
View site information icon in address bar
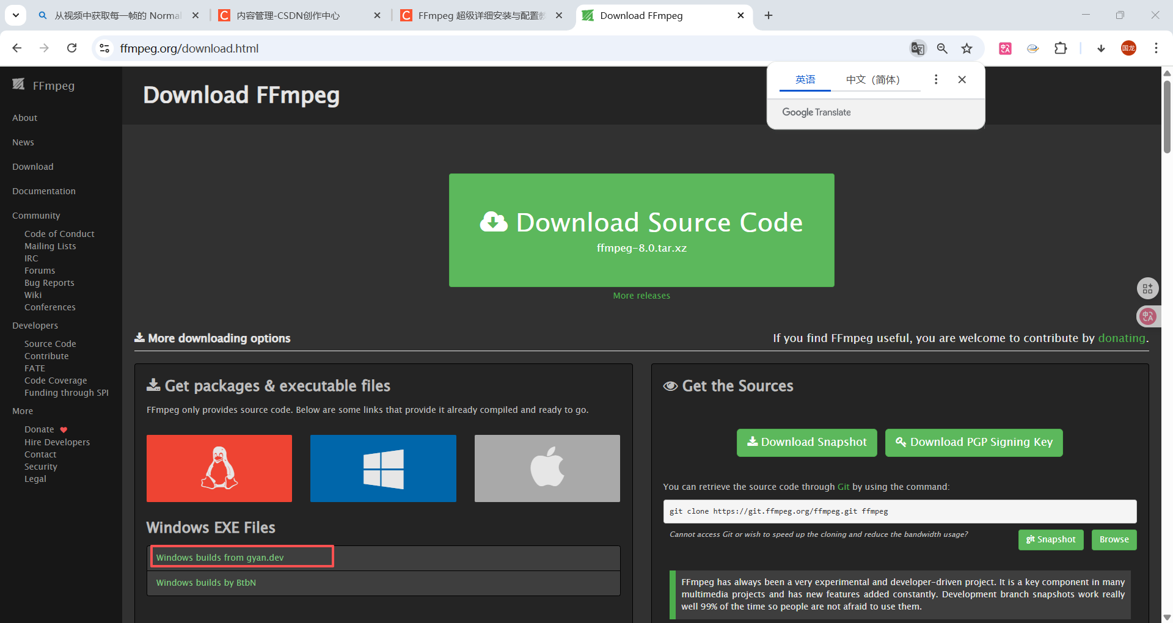click(x=104, y=48)
